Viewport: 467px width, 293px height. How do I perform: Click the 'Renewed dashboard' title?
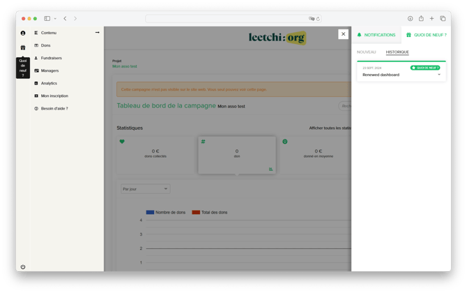tap(381, 75)
